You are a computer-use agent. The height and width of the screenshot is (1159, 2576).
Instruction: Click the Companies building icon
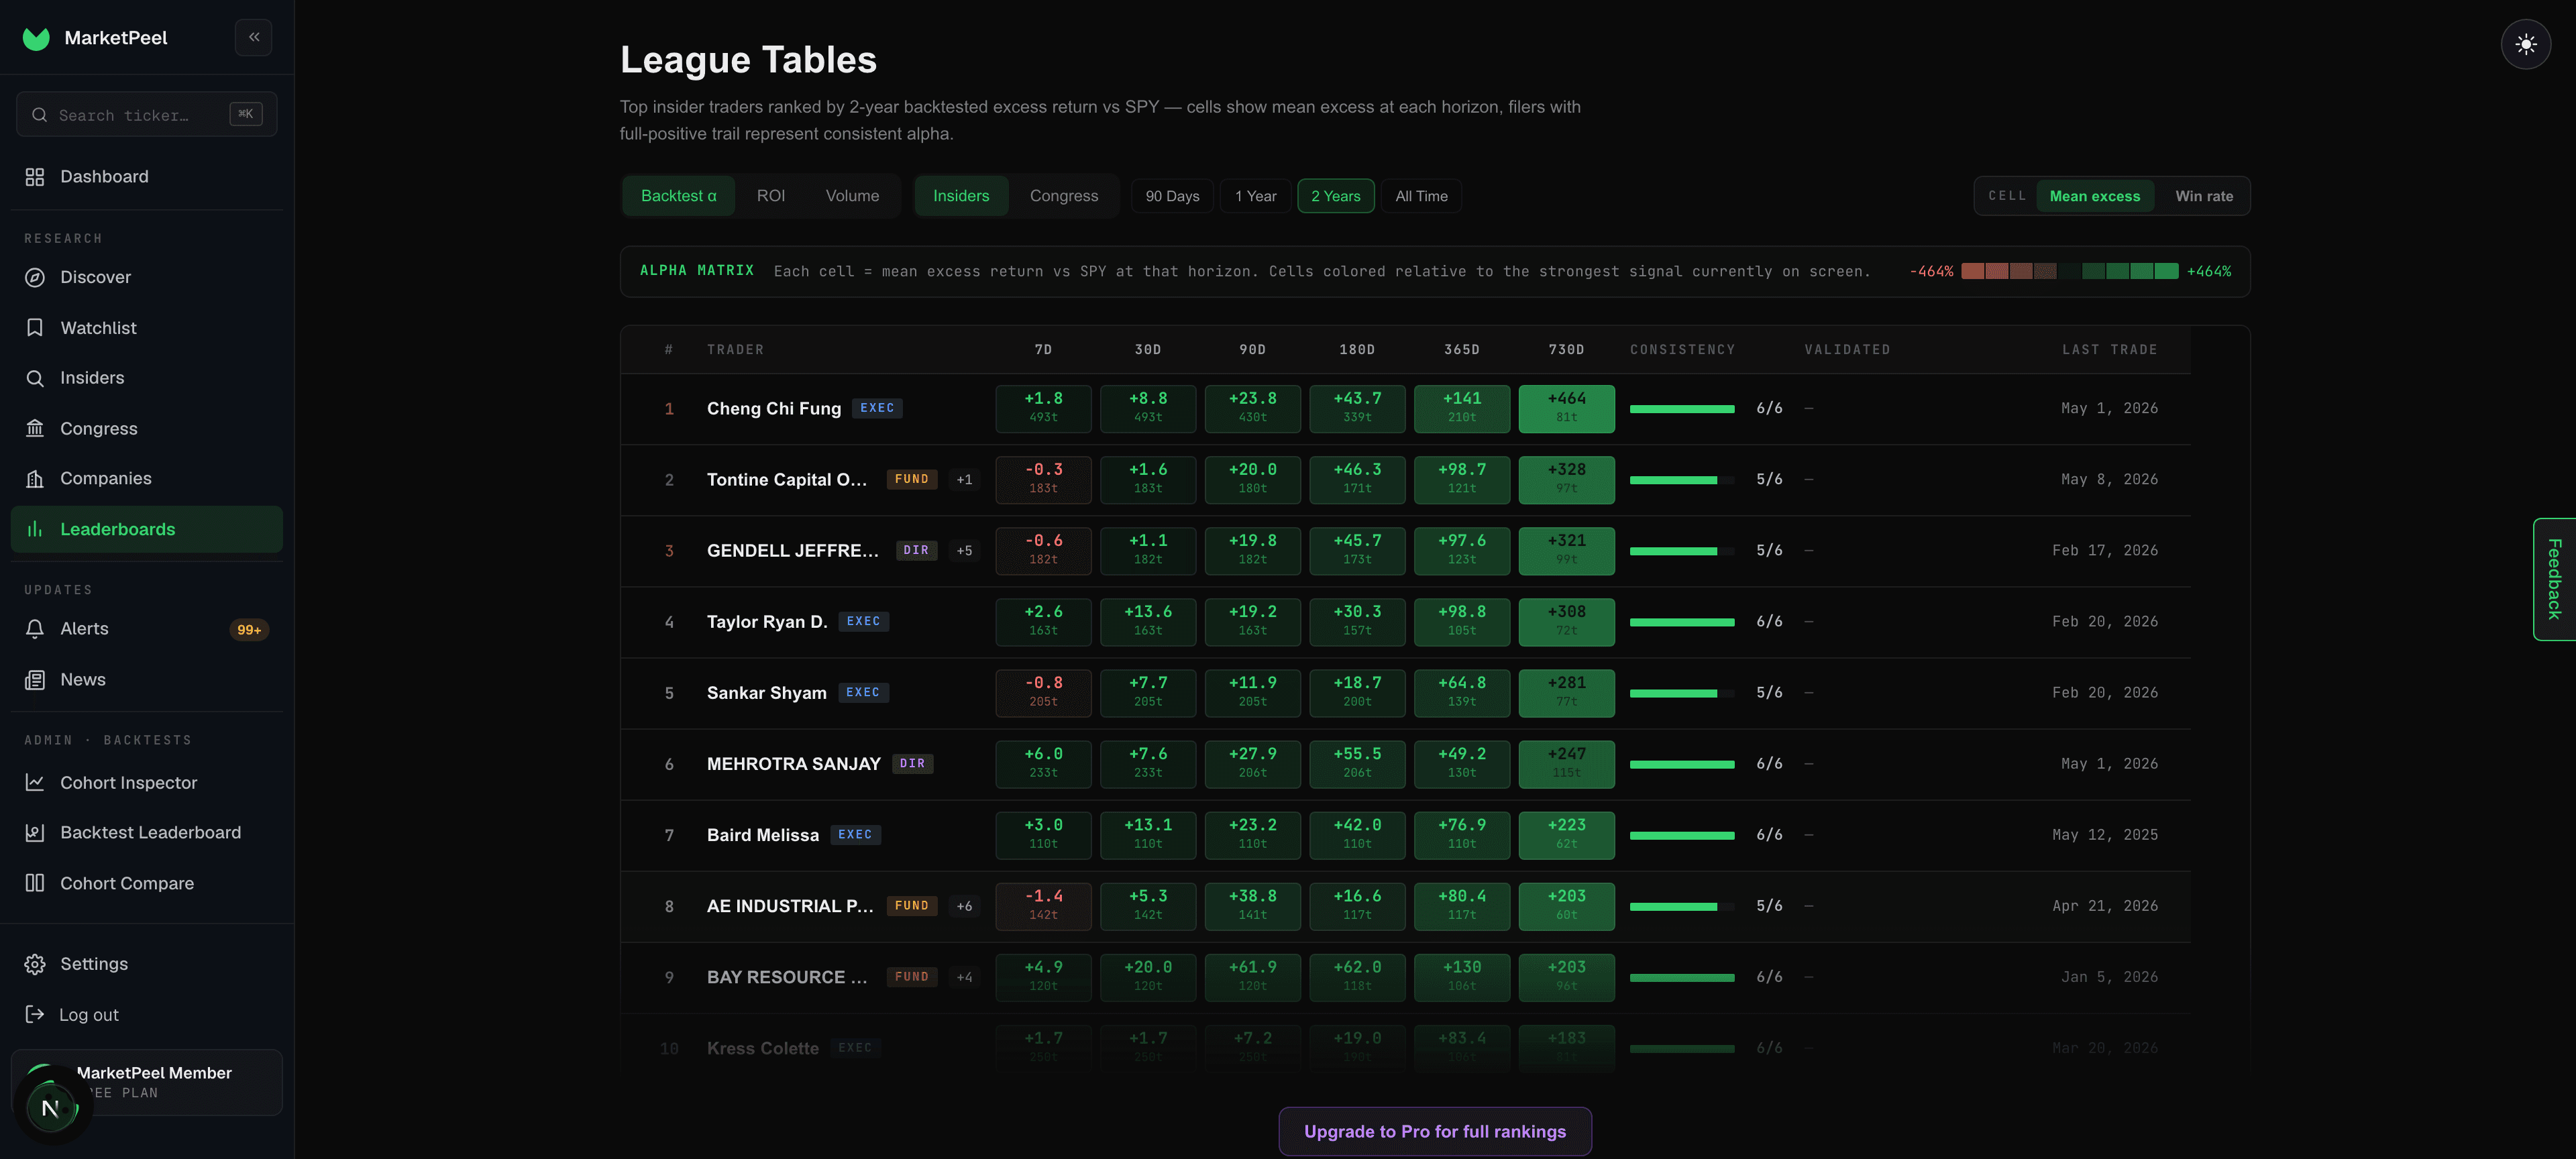click(x=35, y=479)
